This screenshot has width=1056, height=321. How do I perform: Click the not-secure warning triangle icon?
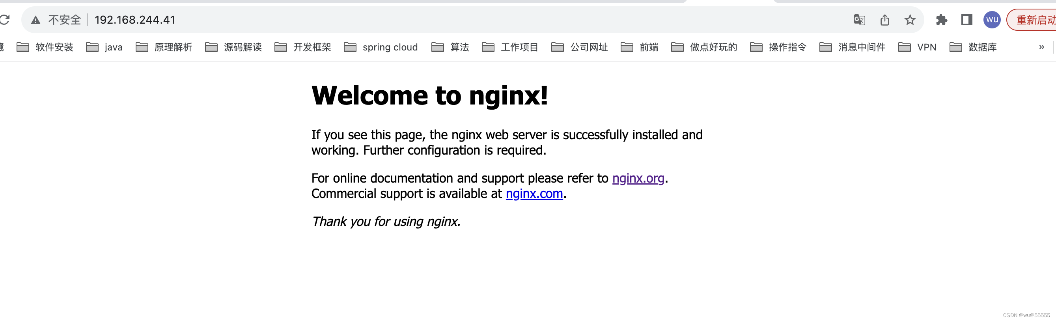pyautogui.click(x=35, y=20)
